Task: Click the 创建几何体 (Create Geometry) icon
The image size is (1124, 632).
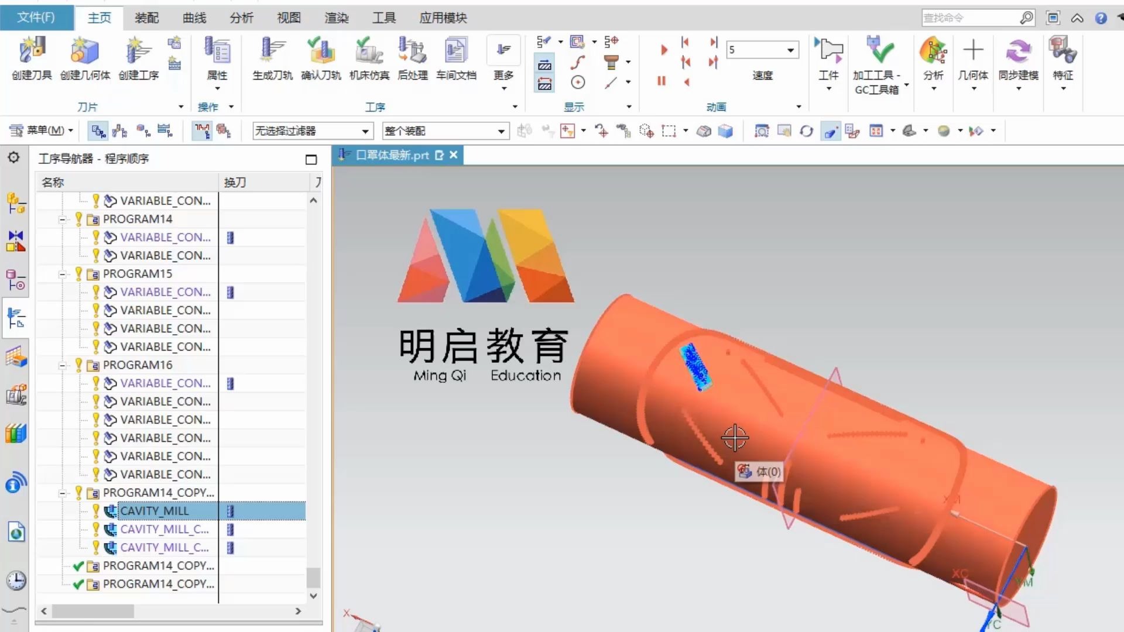Action: [x=85, y=51]
